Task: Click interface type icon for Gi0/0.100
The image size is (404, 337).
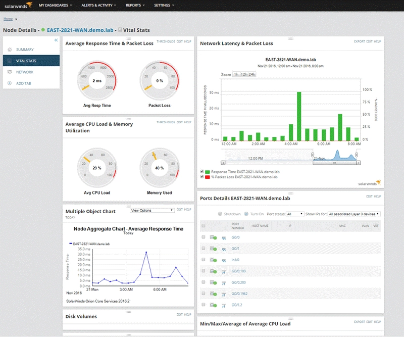Action: click(224, 272)
